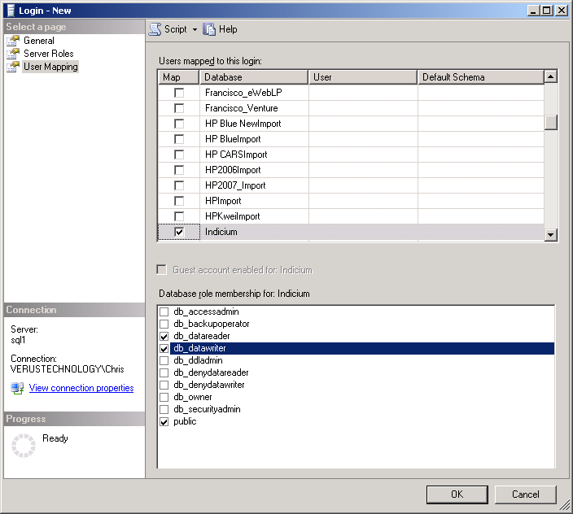This screenshot has width=573, height=514.
Task: Uncheck the db_datareader role checkbox
Action: coord(164,336)
